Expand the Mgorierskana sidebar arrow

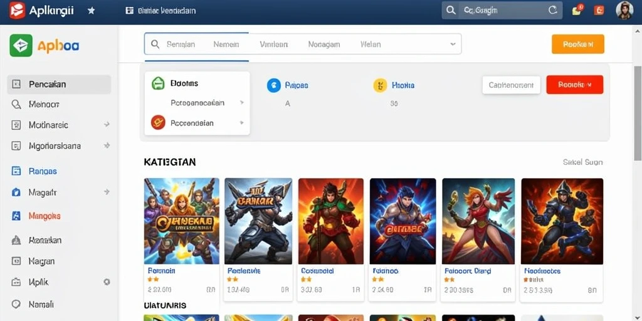[x=107, y=145]
